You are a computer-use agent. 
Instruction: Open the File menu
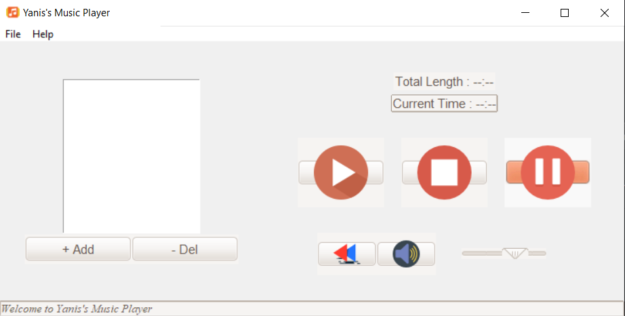tap(13, 35)
